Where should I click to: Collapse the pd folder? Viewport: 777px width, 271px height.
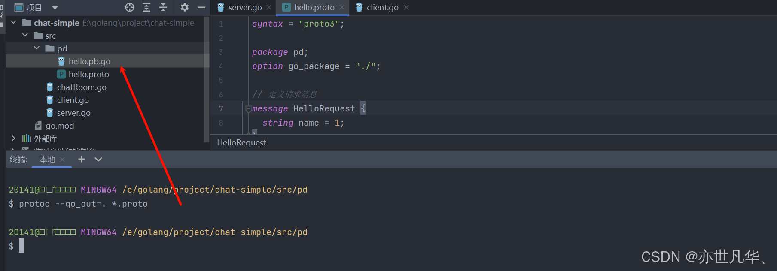pos(37,48)
